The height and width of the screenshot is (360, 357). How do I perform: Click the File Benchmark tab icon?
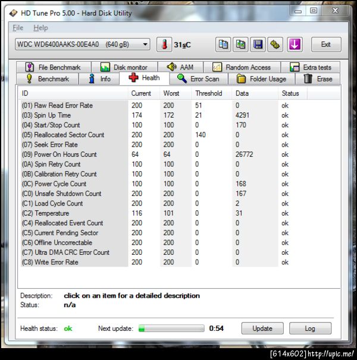point(30,67)
